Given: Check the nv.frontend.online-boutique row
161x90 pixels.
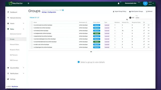Looking at the screenshot, I should [32, 30].
